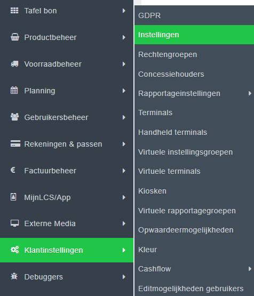Expand the Cashflow submenu arrow
The image size is (254, 296).
pyautogui.click(x=250, y=269)
